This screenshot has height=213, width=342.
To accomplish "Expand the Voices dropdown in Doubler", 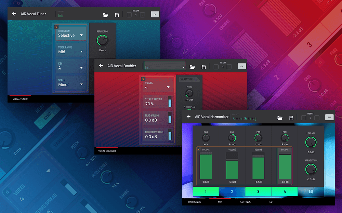I will click(x=158, y=85).
